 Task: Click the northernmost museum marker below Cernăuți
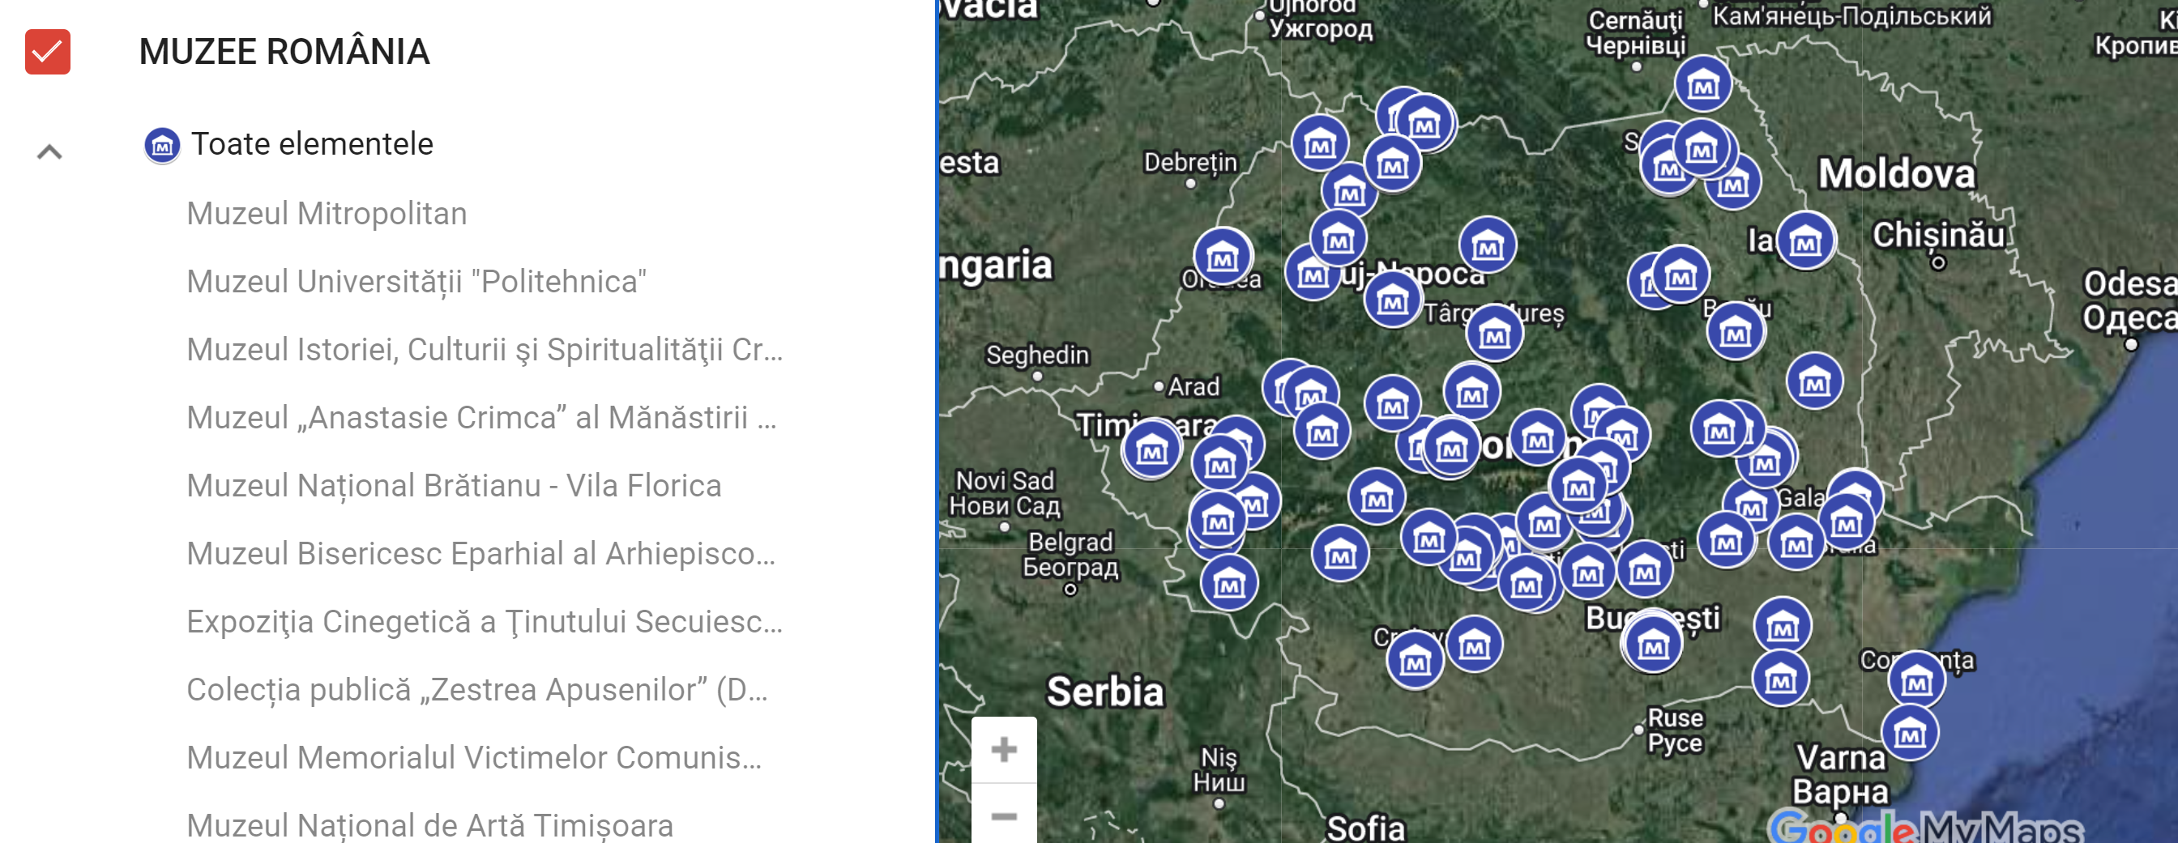[x=1702, y=84]
